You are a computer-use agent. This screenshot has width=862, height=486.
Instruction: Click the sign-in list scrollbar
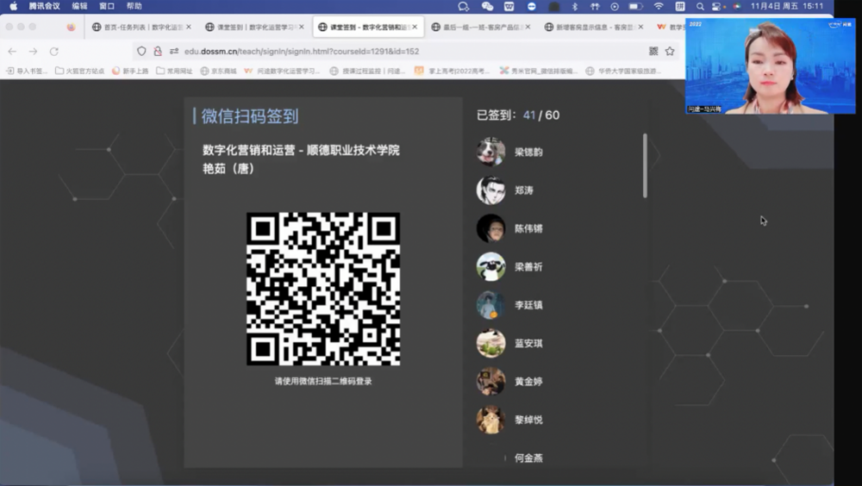[645, 165]
